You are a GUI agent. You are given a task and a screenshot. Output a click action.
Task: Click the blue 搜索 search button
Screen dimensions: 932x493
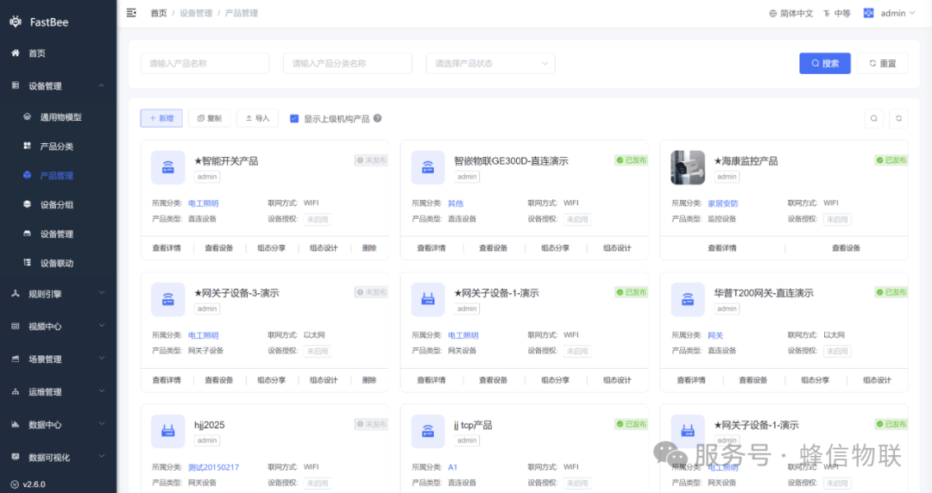point(824,64)
